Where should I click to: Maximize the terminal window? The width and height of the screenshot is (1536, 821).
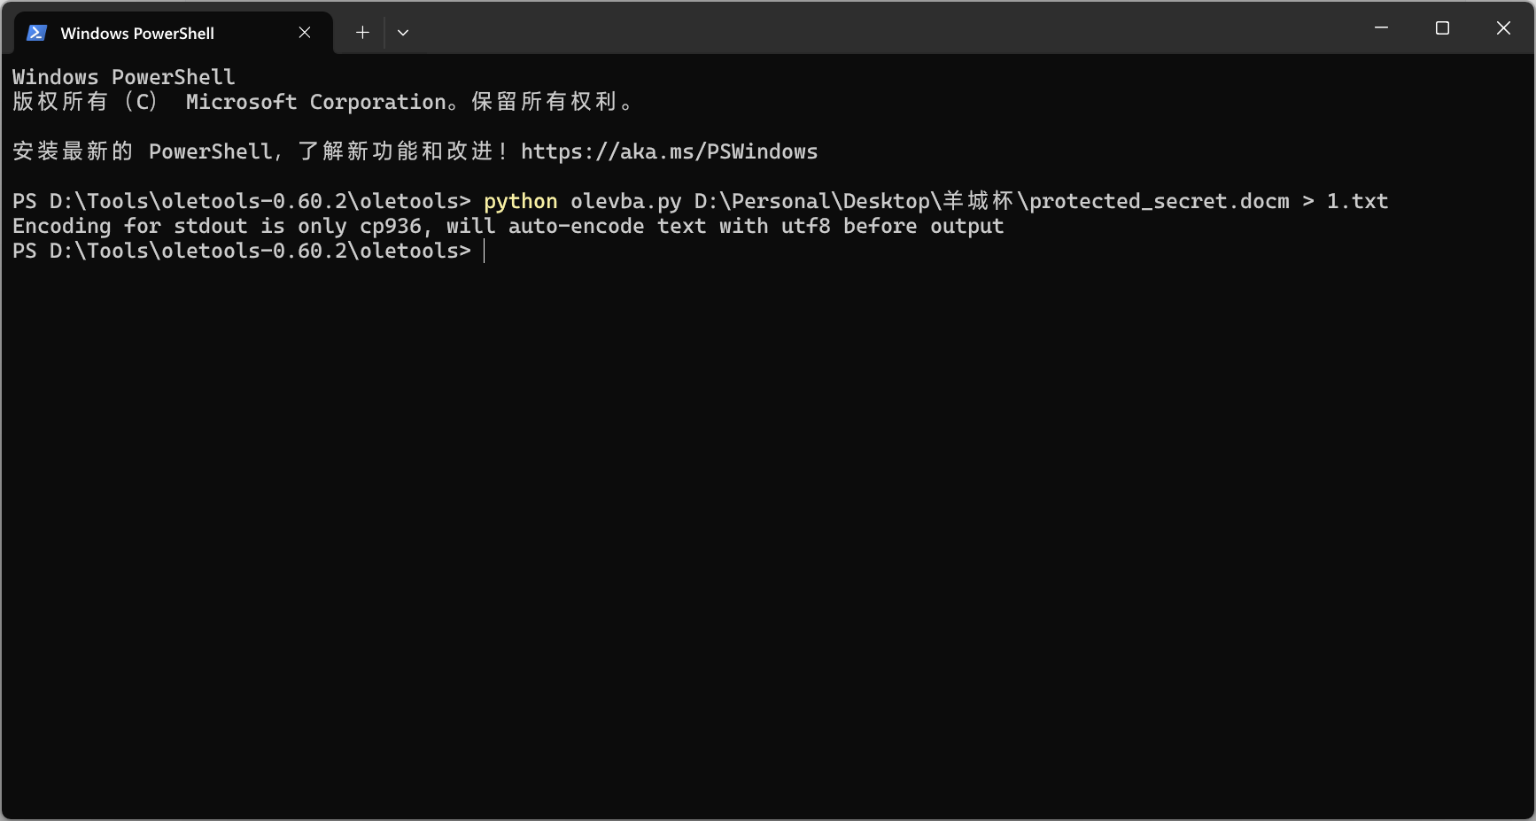click(x=1442, y=28)
